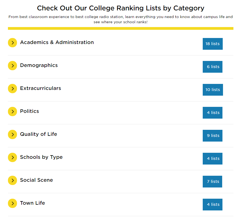Select the 10 lists button
Viewport: 243px width, 220px height.
(x=213, y=90)
